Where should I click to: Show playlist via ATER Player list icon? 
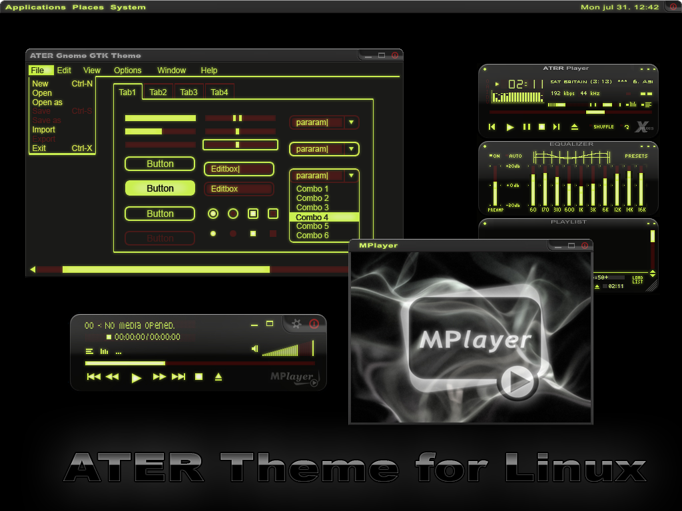647,104
